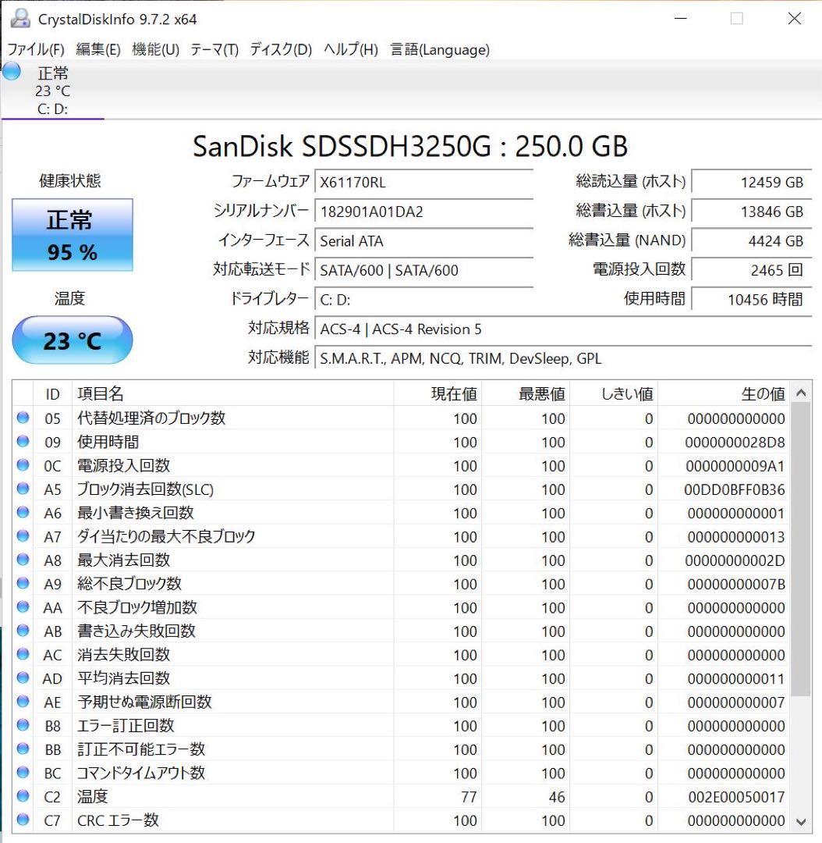Click the blue dot next to 予期せぬ電源断回数
Viewport: 822px width, 843px height.
click(x=23, y=702)
